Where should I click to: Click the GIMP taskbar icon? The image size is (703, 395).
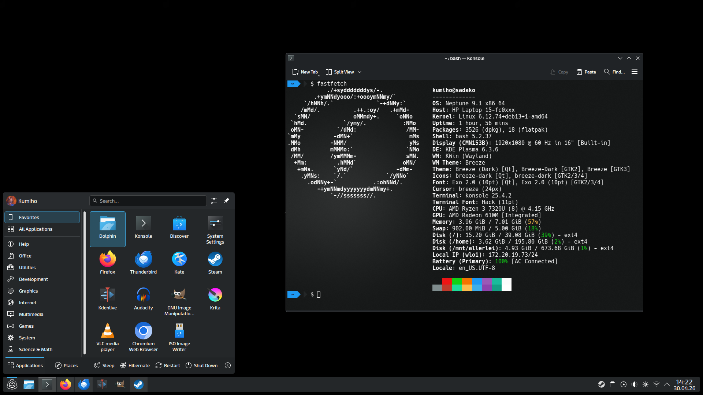click(120, 384)
